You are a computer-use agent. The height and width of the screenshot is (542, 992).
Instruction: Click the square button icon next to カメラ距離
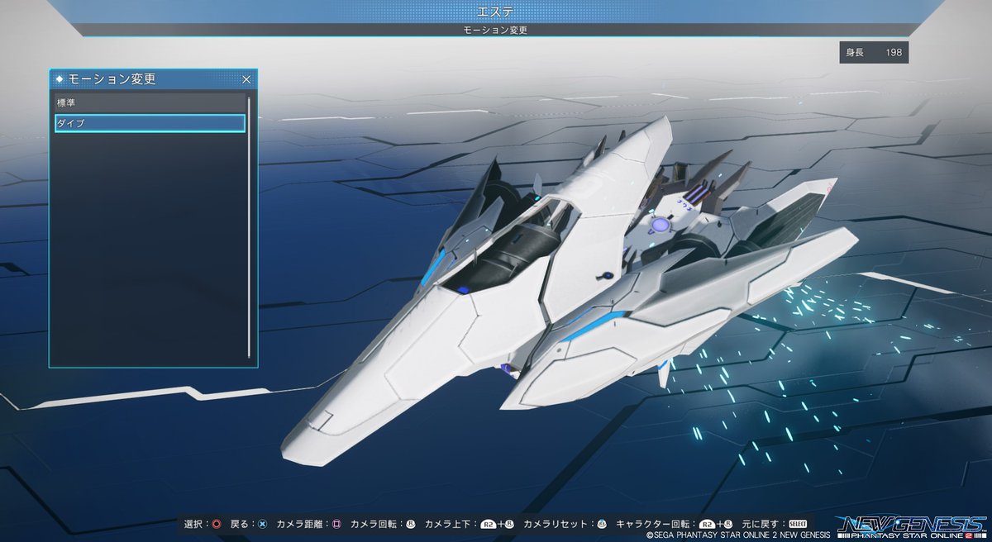(337, 524)
